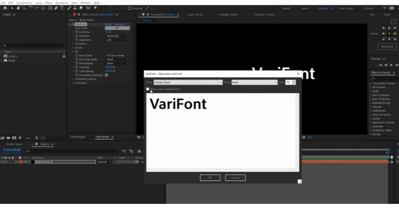The image size is (399, 212).
Task: Select the Zoom magnifier tool
Action: [24, 8]
